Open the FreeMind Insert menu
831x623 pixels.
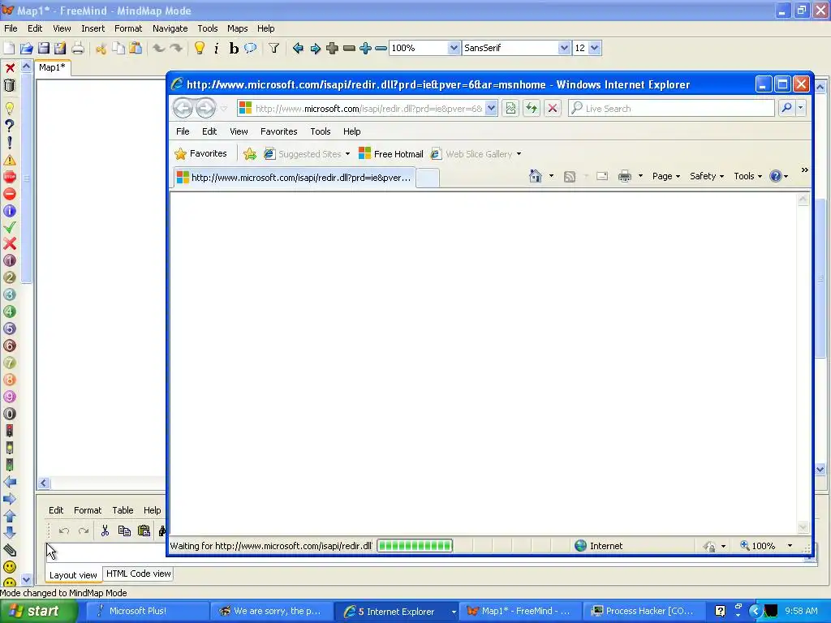pyautogui.click(x=93, y=28)
